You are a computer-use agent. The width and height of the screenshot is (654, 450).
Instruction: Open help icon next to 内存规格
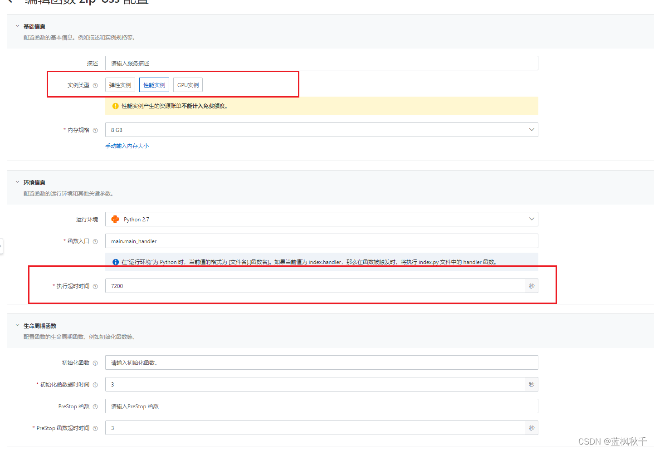tap(95, 130)
